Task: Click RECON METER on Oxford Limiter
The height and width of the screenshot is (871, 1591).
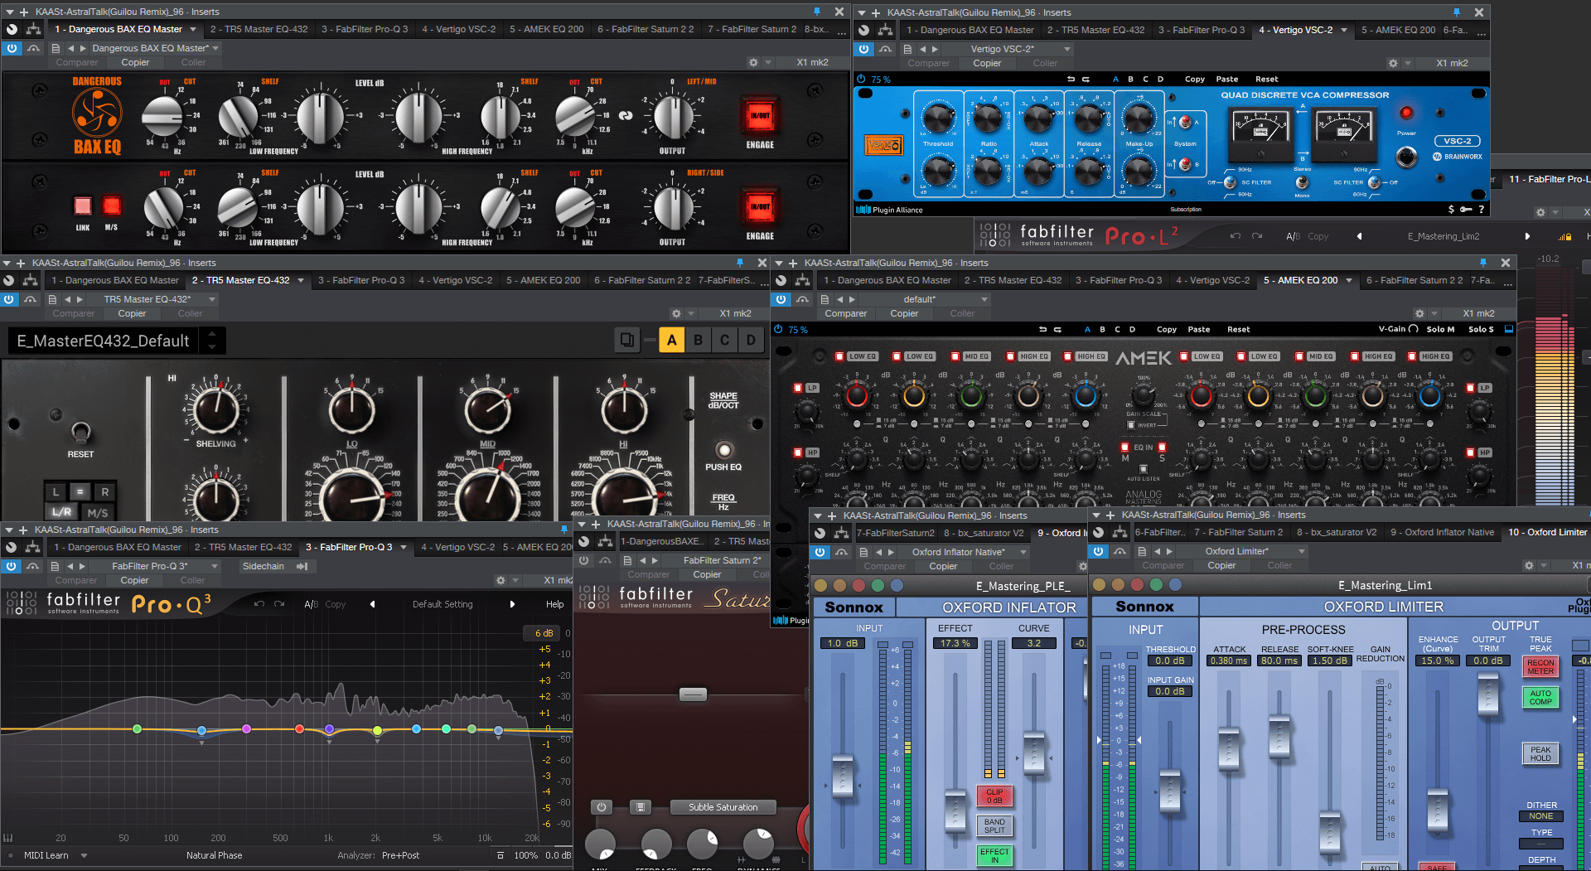Action: point(1540,666)
